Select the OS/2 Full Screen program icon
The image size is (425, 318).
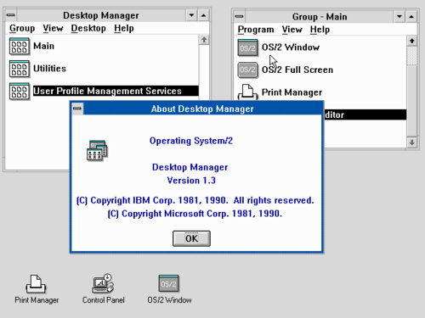point(247,70)
